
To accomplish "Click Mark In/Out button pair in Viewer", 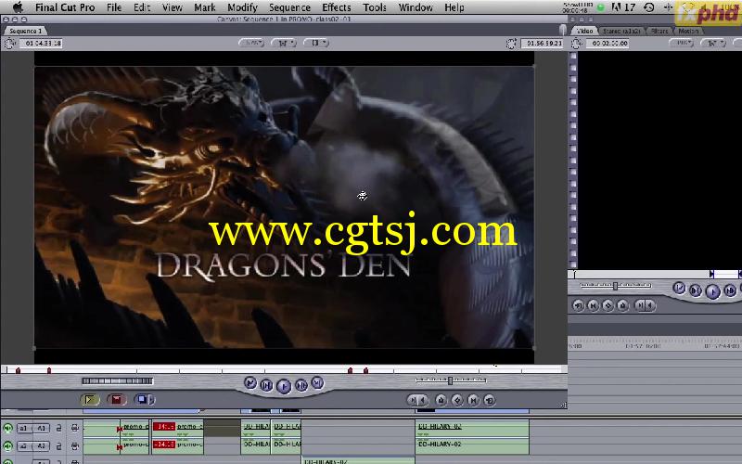I will pyautogui.click(x=645, y=306).
